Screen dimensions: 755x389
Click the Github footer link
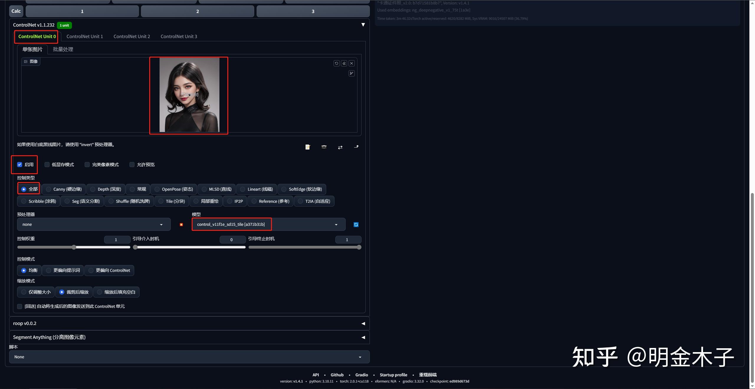[337, 375]
